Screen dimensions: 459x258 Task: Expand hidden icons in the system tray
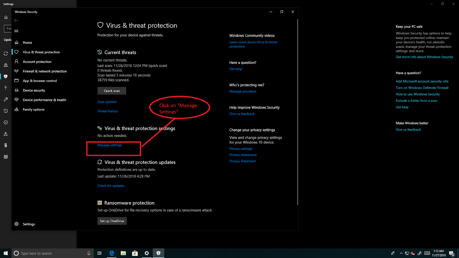[401, 253]
